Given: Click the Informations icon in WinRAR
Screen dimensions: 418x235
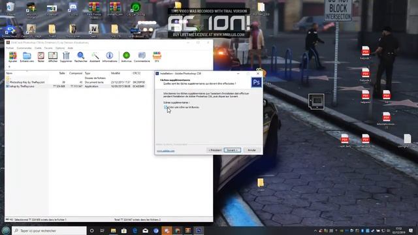Looking at the screenshot, I should pos(110,57).
